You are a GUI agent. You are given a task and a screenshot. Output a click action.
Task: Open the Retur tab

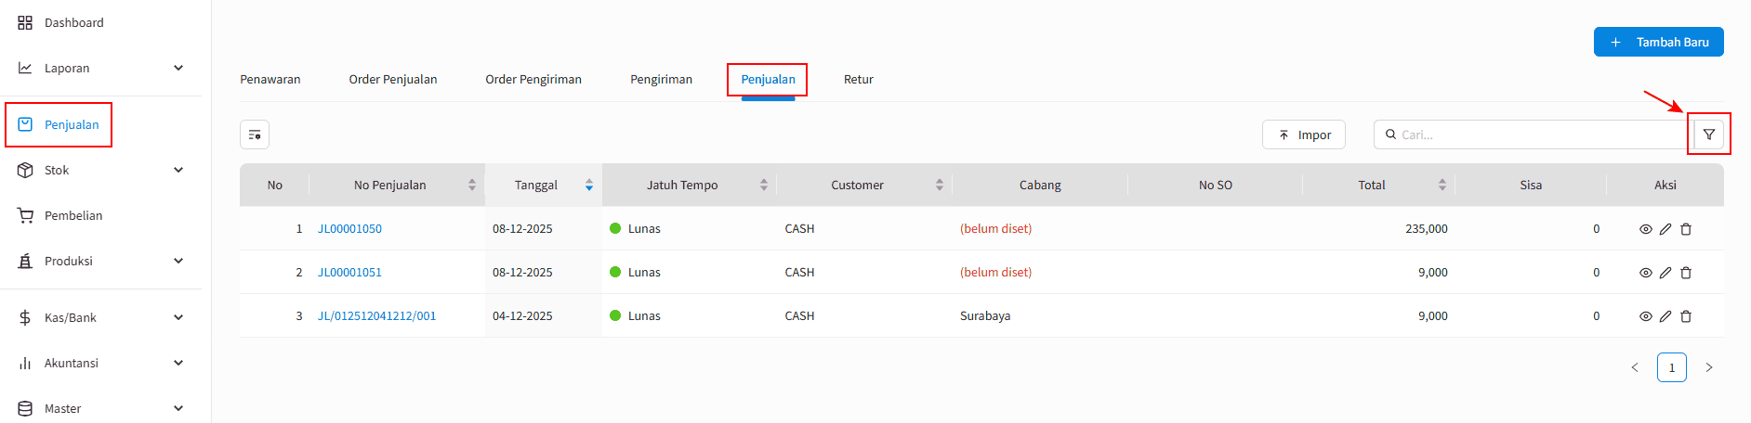coord(858,80)
